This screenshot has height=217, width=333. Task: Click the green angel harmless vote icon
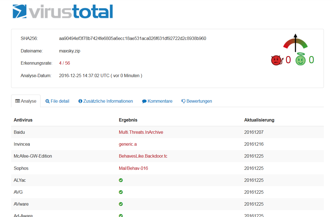pos(300,60)
